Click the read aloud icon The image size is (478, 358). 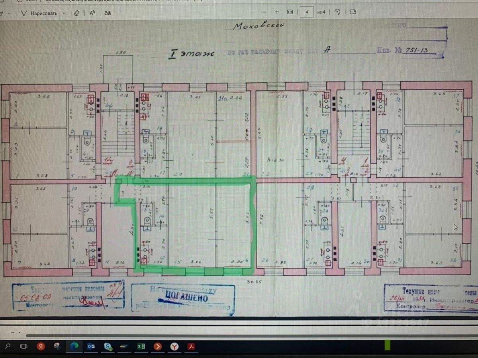(92, 13)
